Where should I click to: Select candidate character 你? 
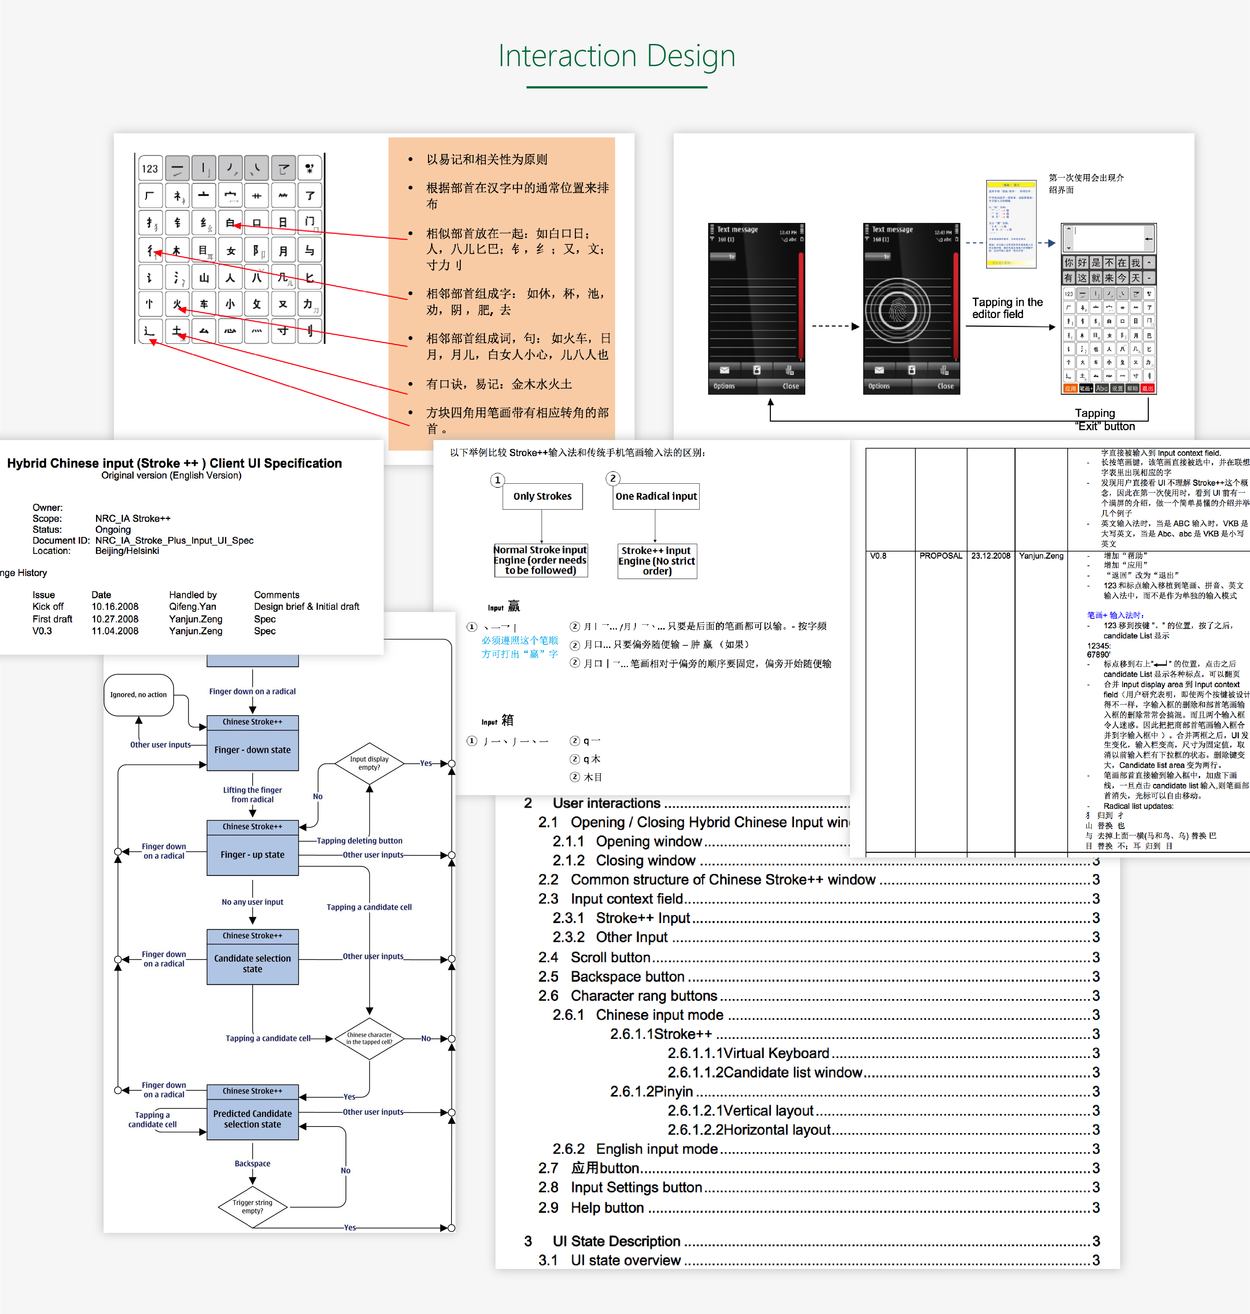pos(1069,262)
